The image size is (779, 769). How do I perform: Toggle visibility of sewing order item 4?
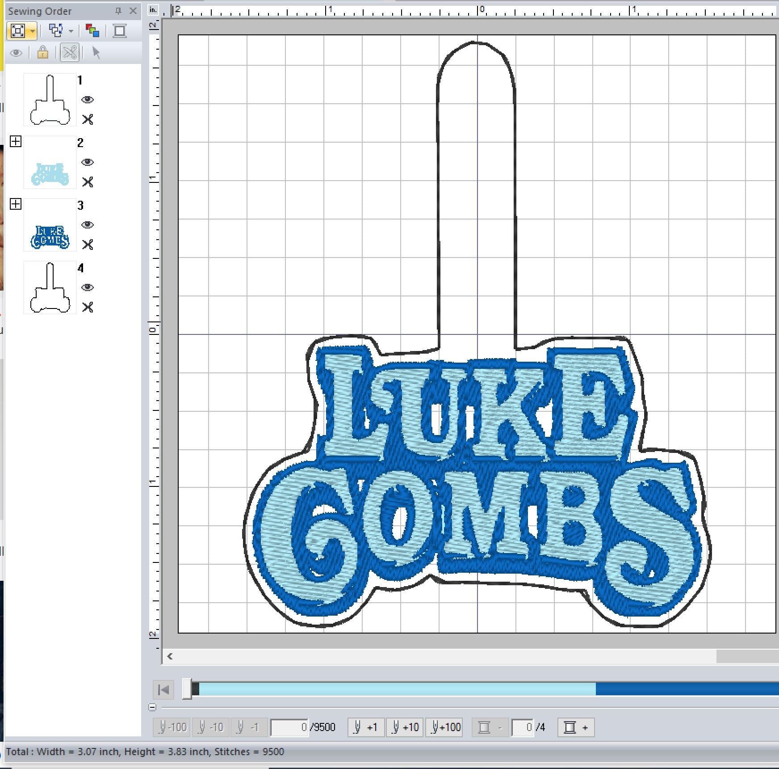tap(88, 287)
